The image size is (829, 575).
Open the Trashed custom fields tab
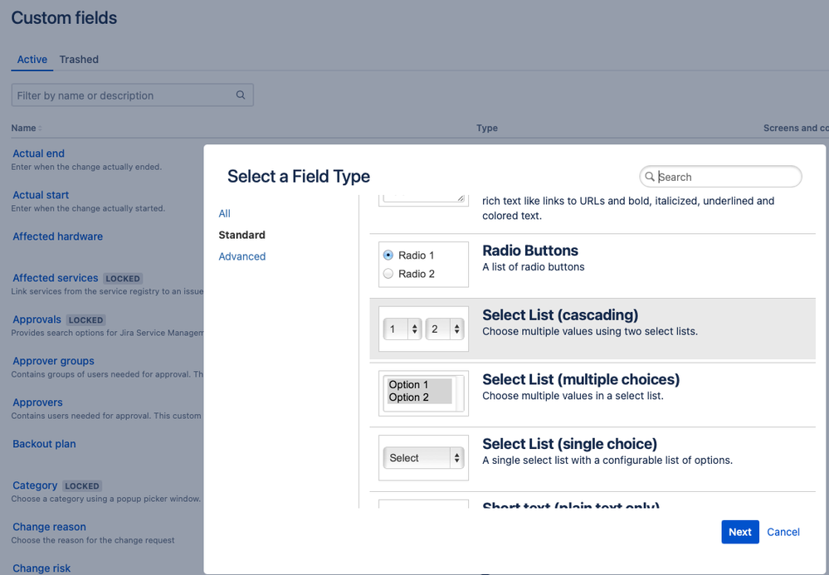click(79, 59)
